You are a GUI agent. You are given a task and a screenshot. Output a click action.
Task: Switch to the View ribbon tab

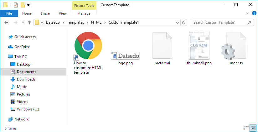(63, 13)
